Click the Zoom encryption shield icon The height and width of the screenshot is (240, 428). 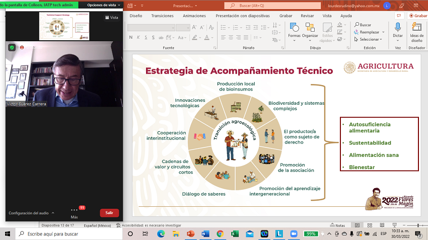[x=12, y=47]
